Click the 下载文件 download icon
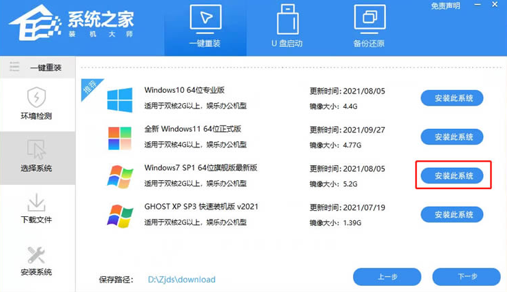The width and height of the screenshot is (507, 292). click(x=36, y=203)
